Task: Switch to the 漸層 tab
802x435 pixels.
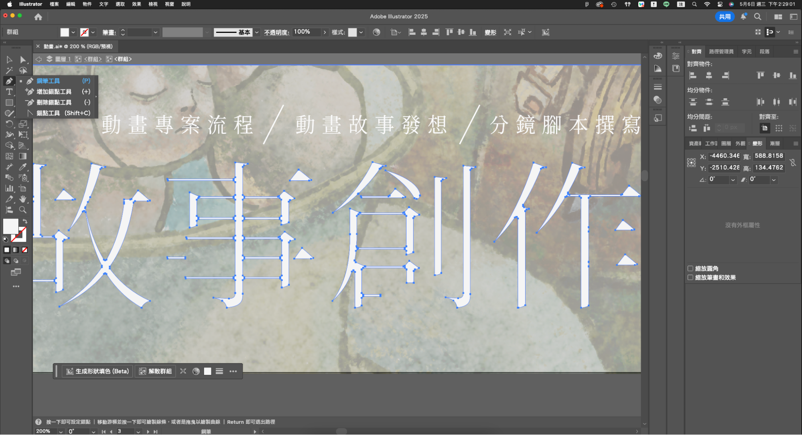Action: (x=775, y=144)
